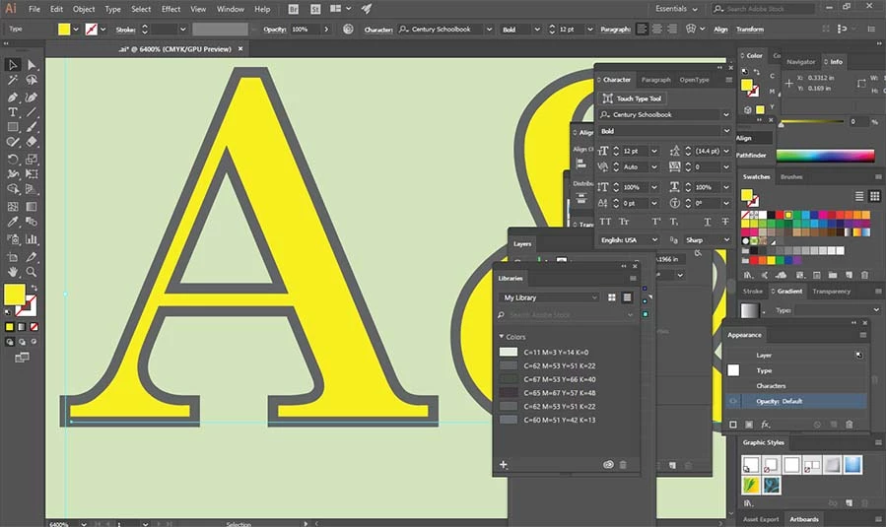
Task: Choose the Rectangle tool
Action: pos(13,127)
